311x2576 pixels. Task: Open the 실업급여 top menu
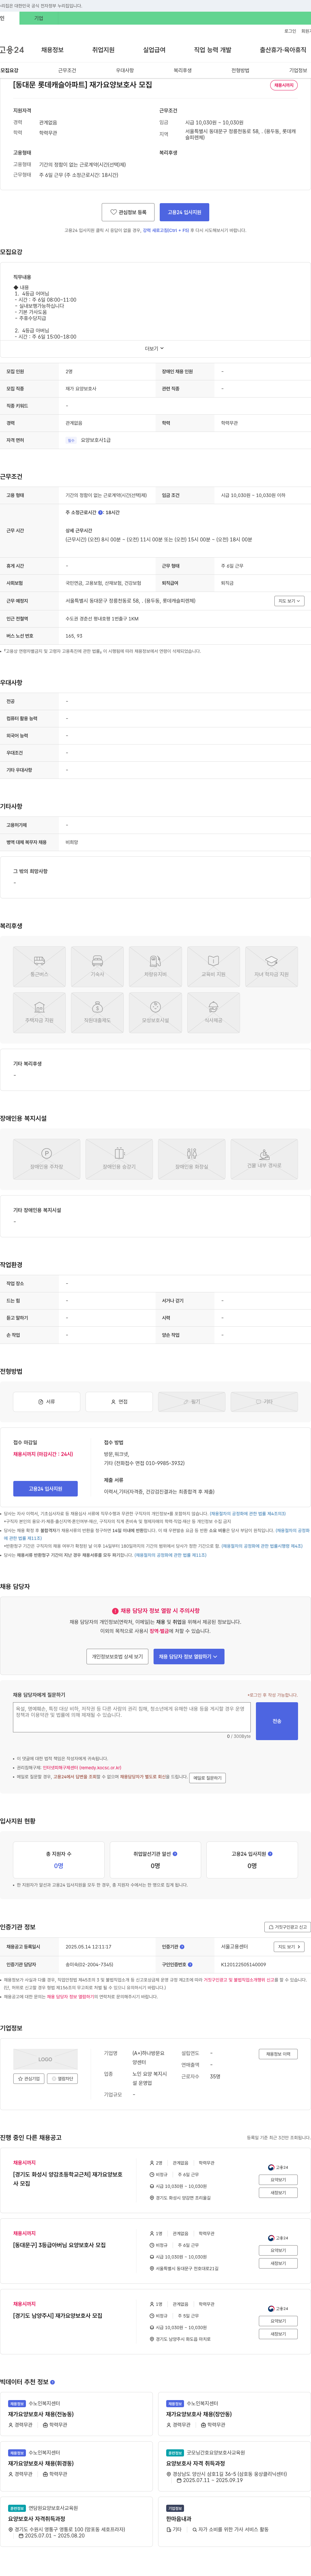(154, 50)
